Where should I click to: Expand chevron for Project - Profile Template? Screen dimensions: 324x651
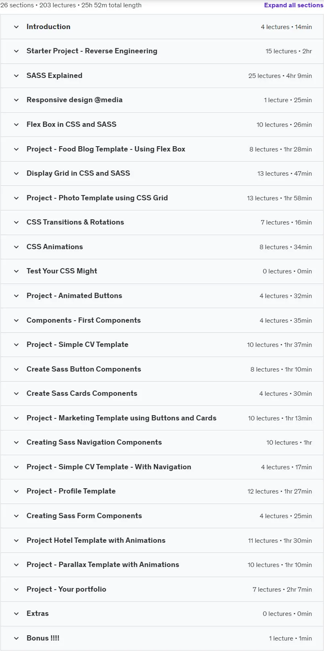pyautogui.click(x=17, y=491)
